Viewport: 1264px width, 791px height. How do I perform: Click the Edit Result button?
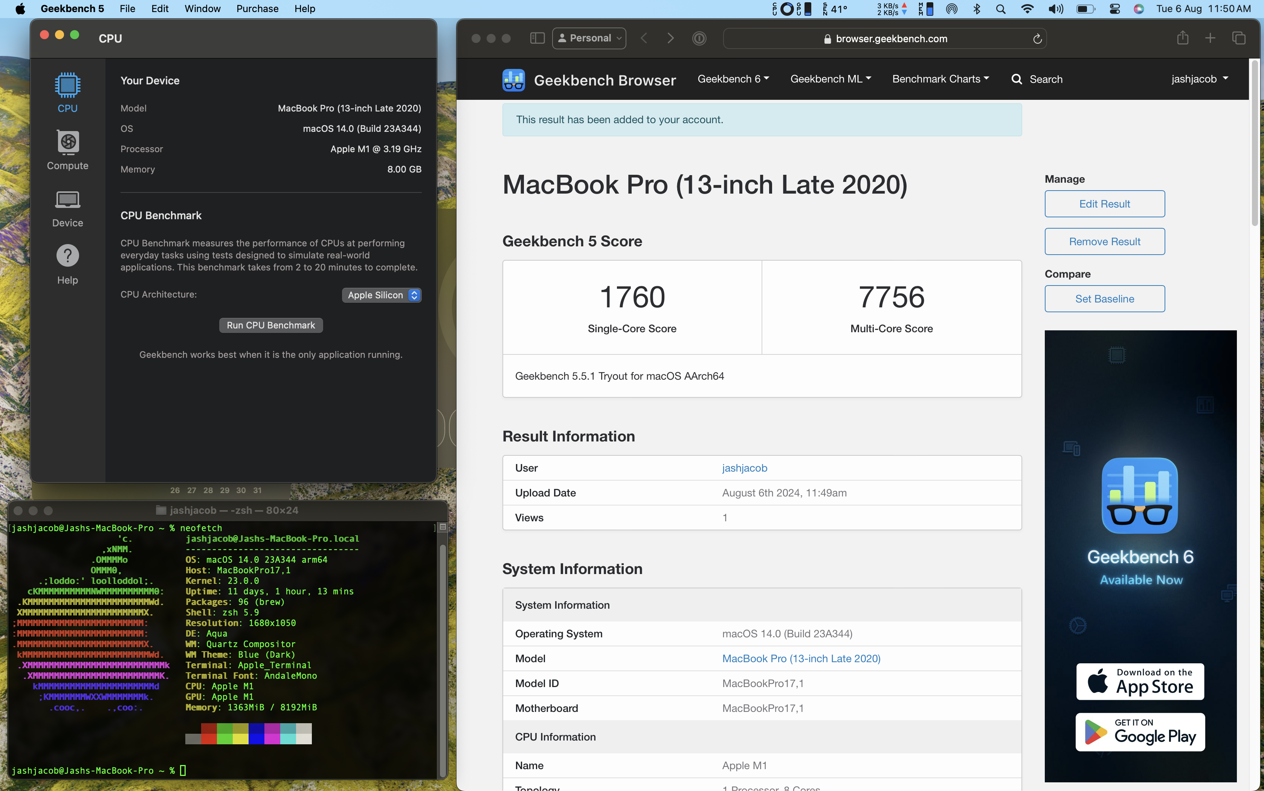1105,203
